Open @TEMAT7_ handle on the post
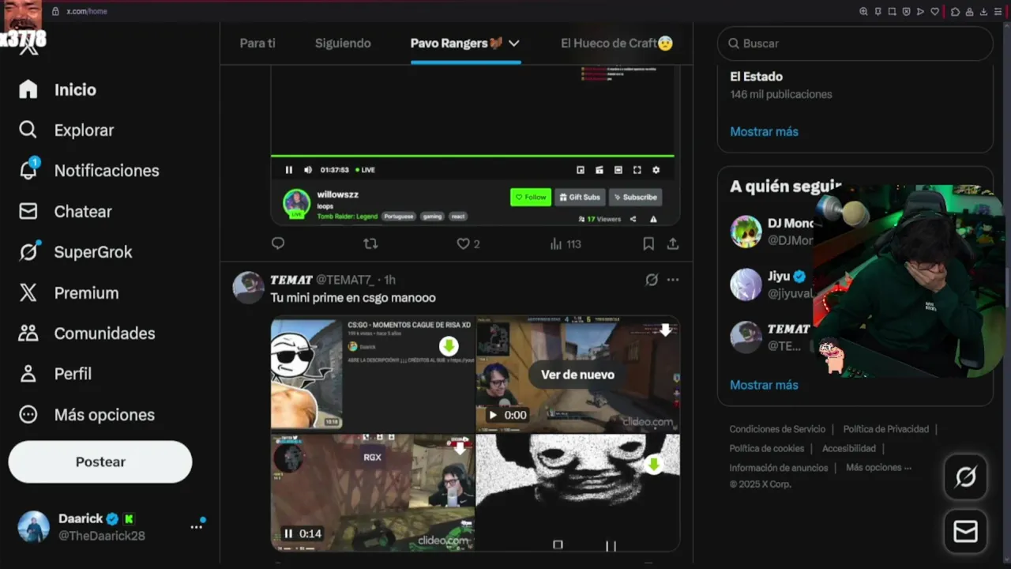This screenshot has height=569, width=1011. [345, 280]
